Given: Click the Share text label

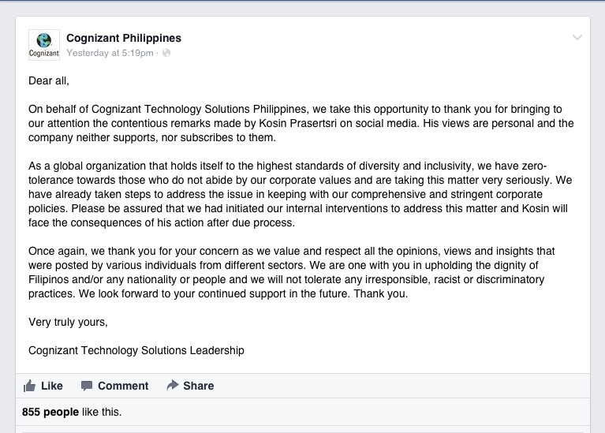Looking at the screenshot, I should [198, 386].
